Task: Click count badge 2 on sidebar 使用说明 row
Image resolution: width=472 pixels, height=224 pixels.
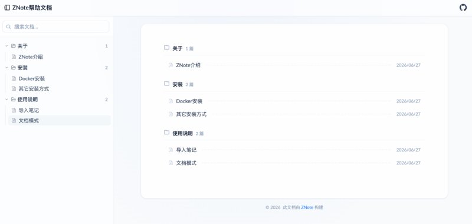Action: [106, 100]
